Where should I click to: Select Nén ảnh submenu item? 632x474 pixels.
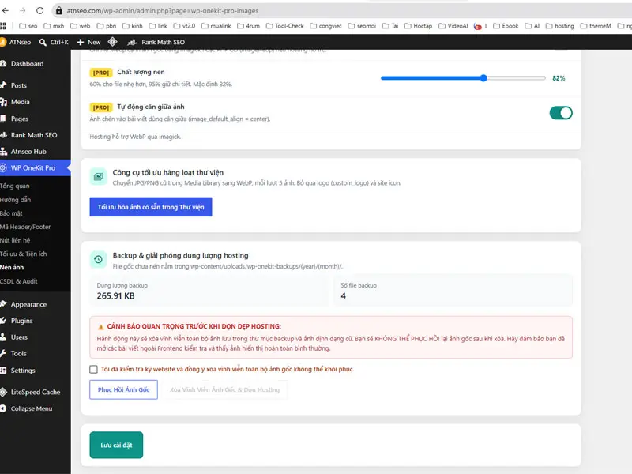(x=12, y=267)
